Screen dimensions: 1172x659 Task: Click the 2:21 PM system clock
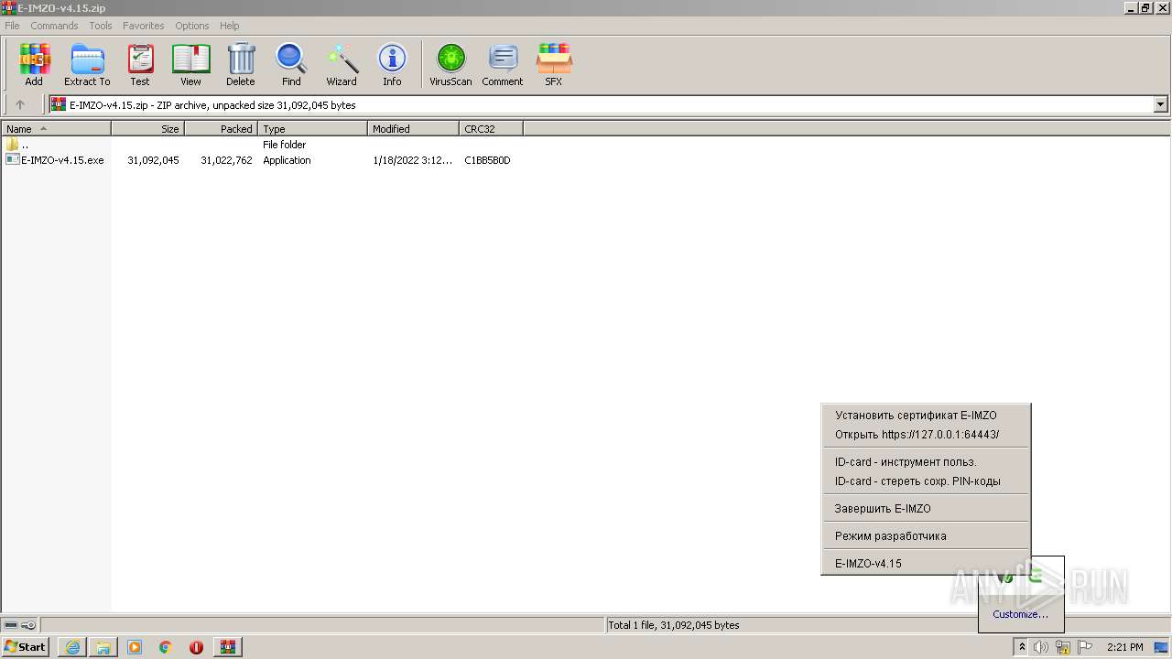click(x=1124, y=647)
